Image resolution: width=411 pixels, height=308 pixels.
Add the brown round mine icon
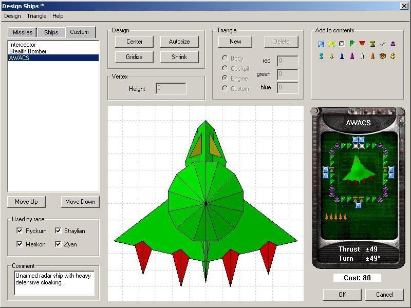click(x=382, y=56)
